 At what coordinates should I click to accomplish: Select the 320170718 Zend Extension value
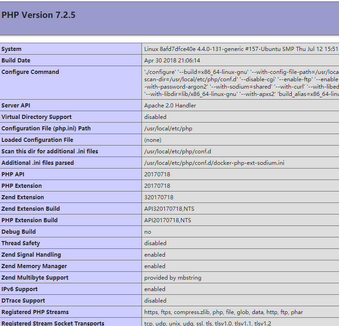click(x=158, y=197)
